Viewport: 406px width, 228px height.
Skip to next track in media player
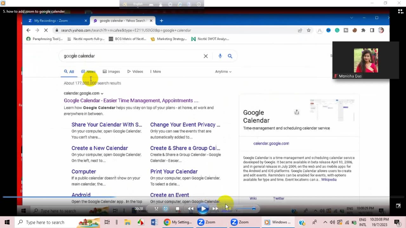click(x=215, y=209)
